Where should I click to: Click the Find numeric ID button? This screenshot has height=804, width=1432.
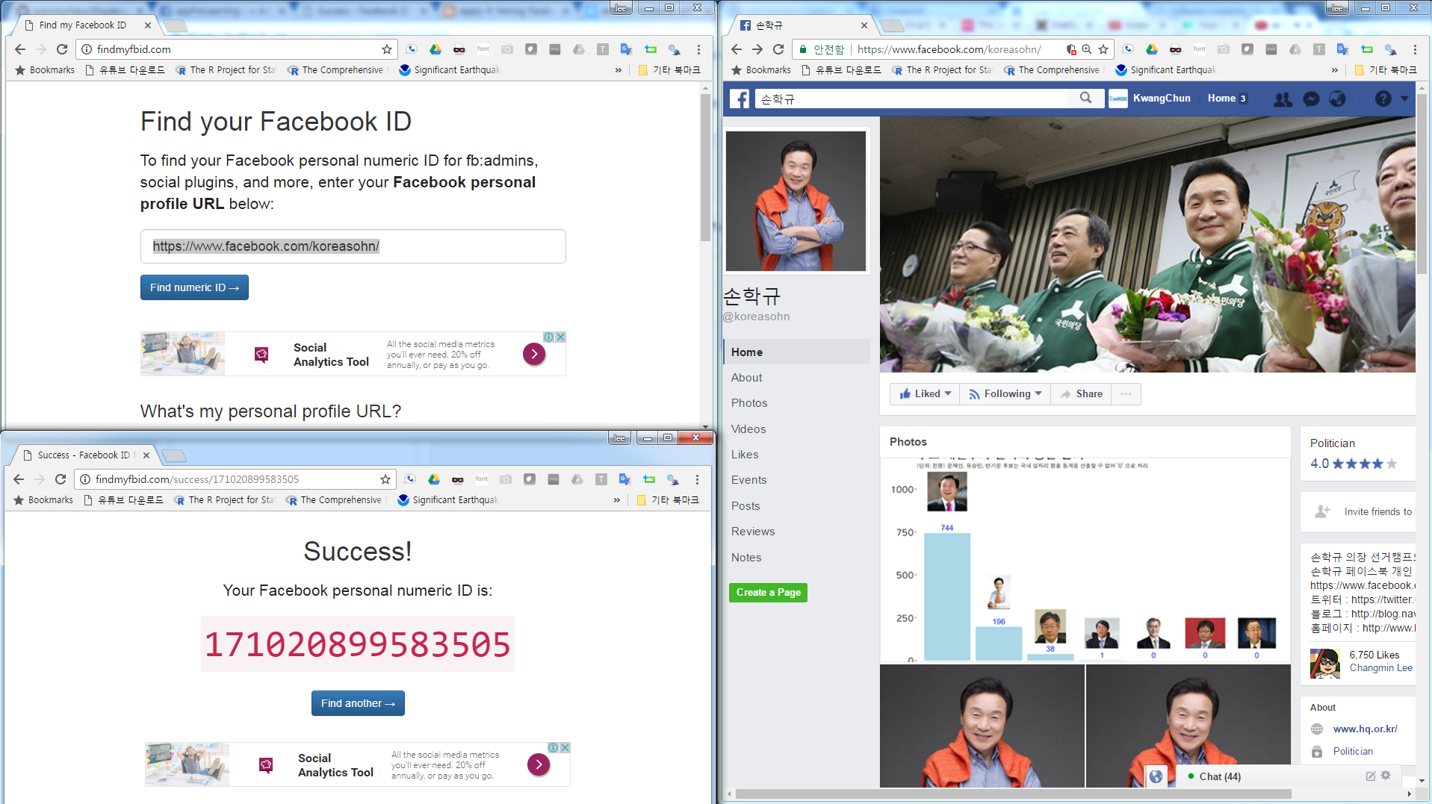194,287
